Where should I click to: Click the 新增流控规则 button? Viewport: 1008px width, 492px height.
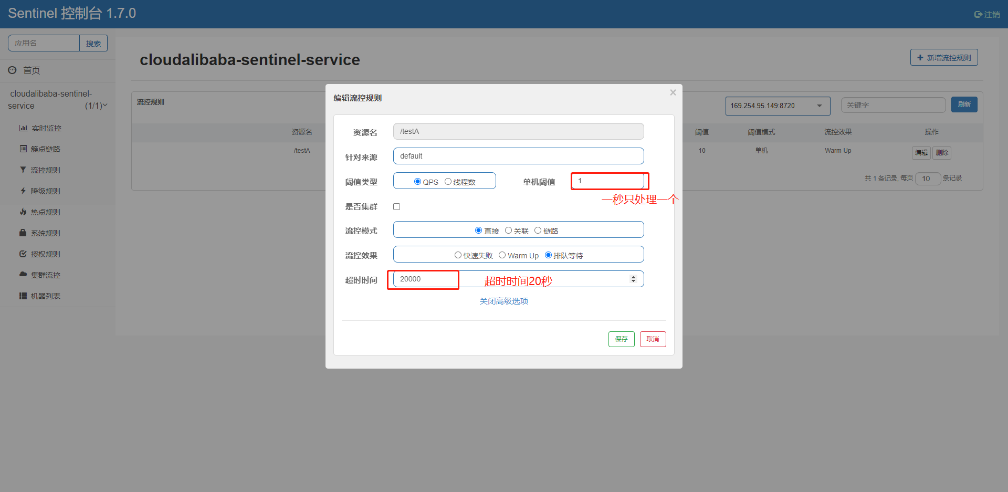pos(944,58)
